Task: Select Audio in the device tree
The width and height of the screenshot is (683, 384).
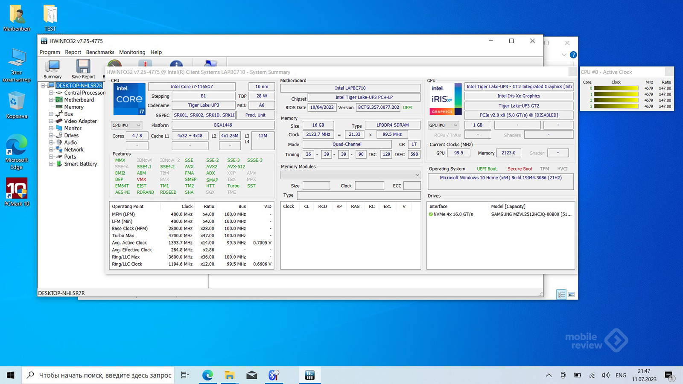Action: click(x=70, y=143)
